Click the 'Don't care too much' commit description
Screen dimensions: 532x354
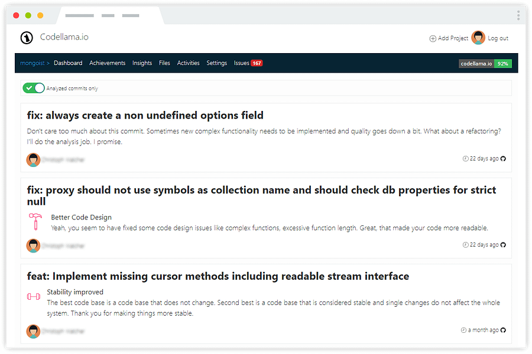[x=264, y=136]
